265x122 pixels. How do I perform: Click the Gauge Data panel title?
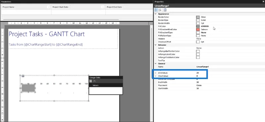pyautogui.click(x=94, y=78)
